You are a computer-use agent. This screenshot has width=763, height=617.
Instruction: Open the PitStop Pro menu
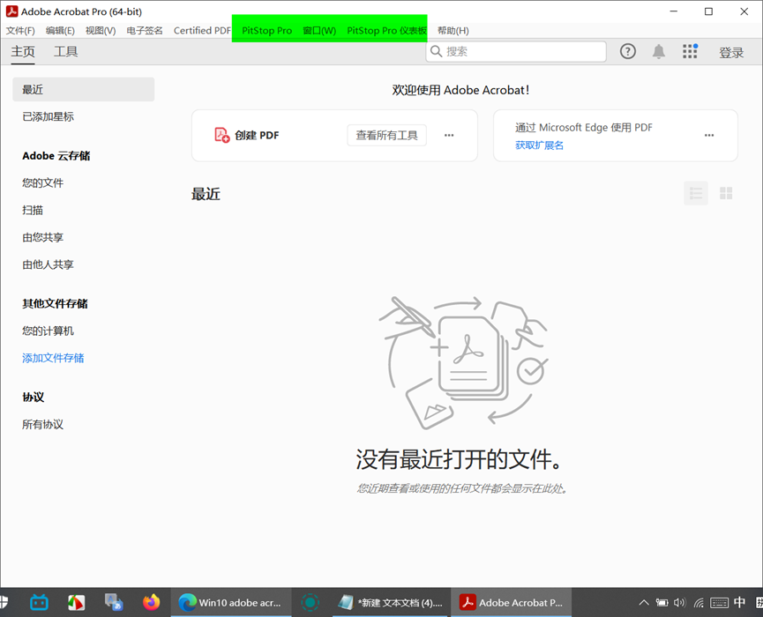pyautogui.click(x=267, y=31)
